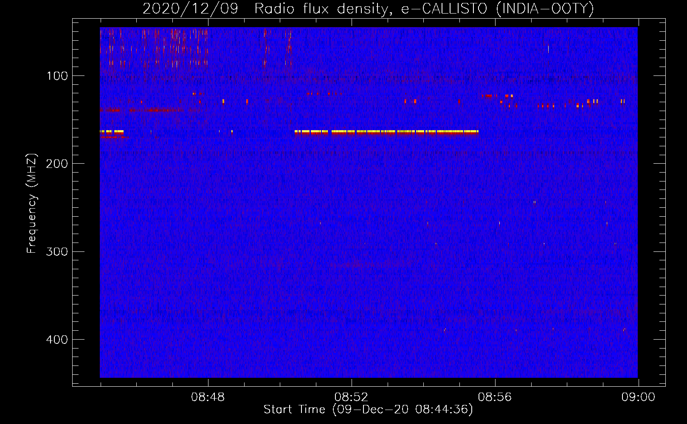Click the 08:56 time tick label
The image size is (687, 424).
[x=495, y=397]
